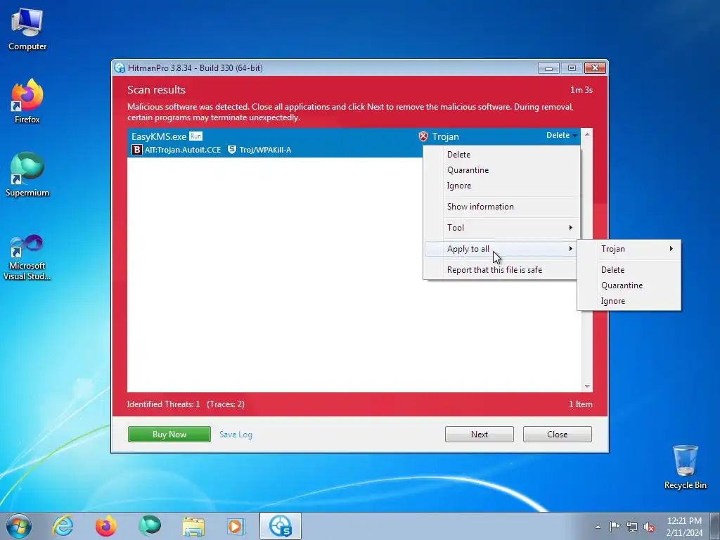This screenshot has width=720, height=540.
Task: Expand the Trojan submenu entry
Action: [629, 249]
